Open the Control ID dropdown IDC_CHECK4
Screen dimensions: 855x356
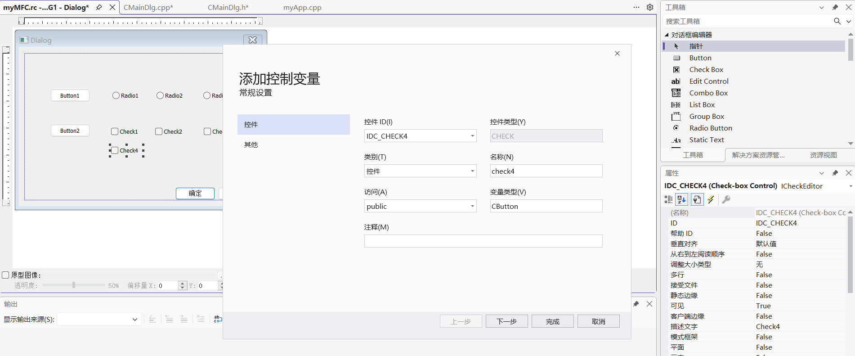472,136
